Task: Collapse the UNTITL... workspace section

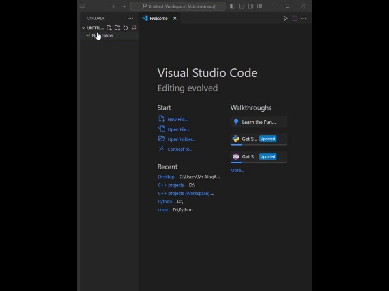Action: coord(83,28)
